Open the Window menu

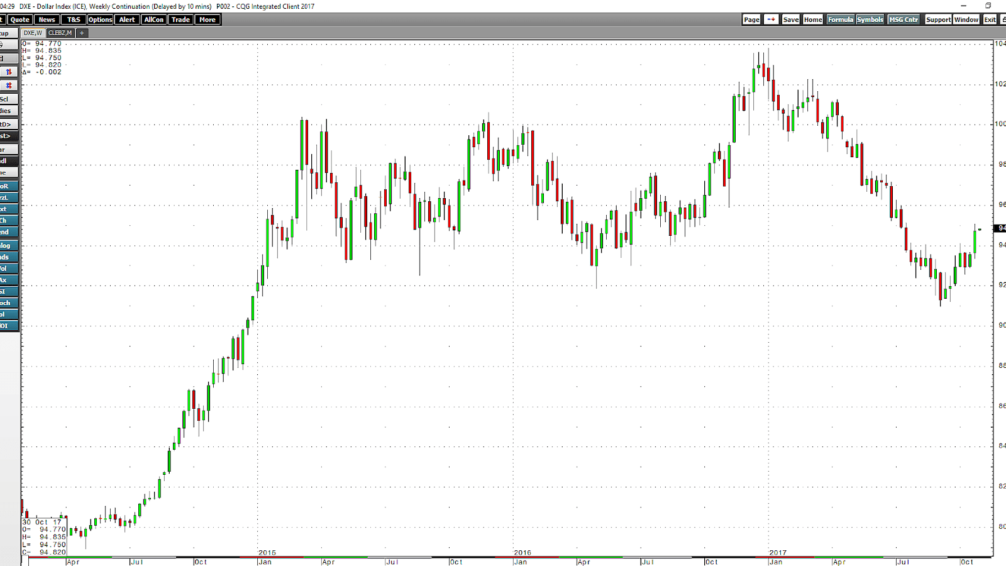[966, 19]
